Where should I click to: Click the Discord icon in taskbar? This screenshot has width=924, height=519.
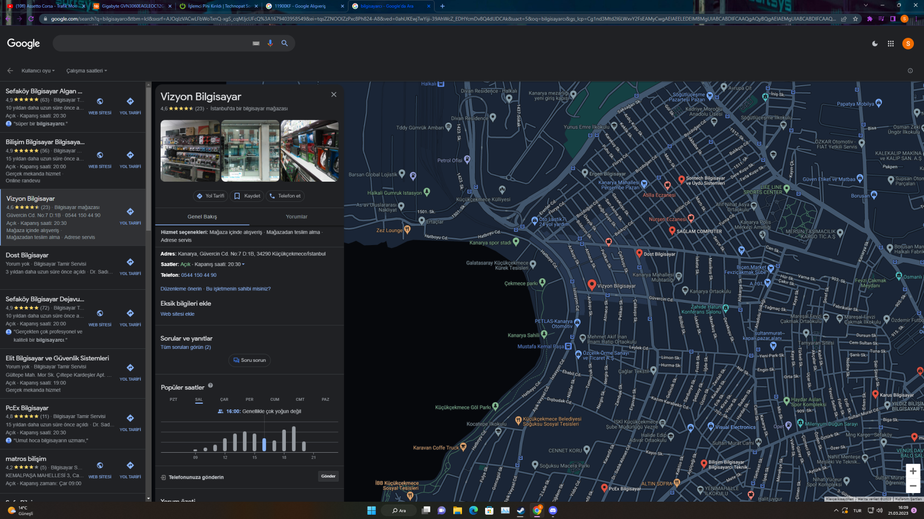tap(553, 510)
